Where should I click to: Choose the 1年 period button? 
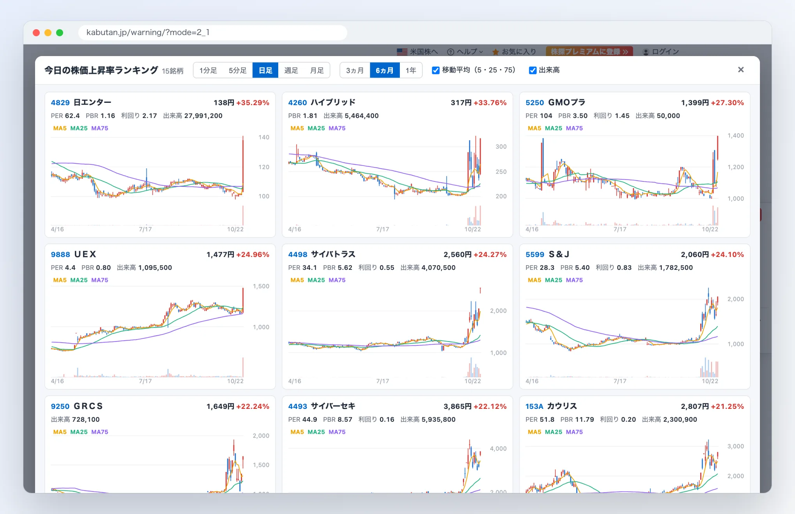click(411, 70)
